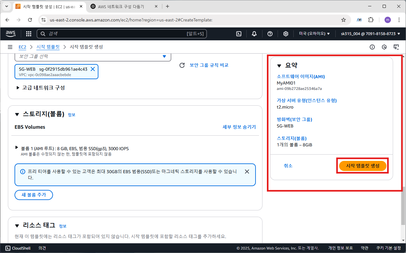Image resolution: width=406 pixels, height=253 pixels.
Task: Click 세부 정보 숨기기 link
Action: pyautogui.click(x=239, y=127)
